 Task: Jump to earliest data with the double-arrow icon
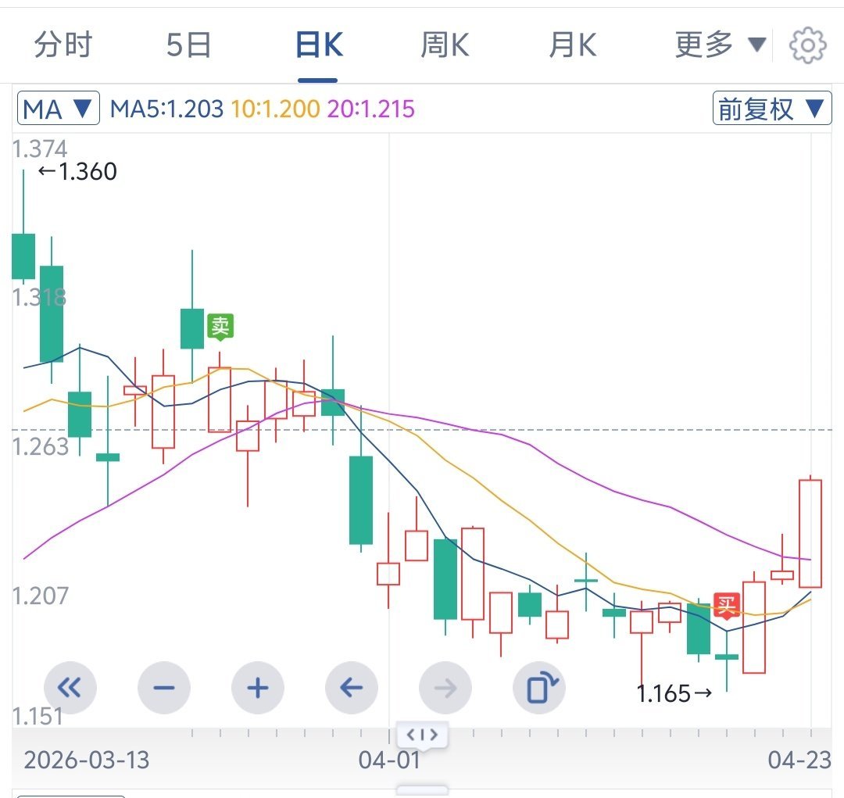[x=70, y=688]
